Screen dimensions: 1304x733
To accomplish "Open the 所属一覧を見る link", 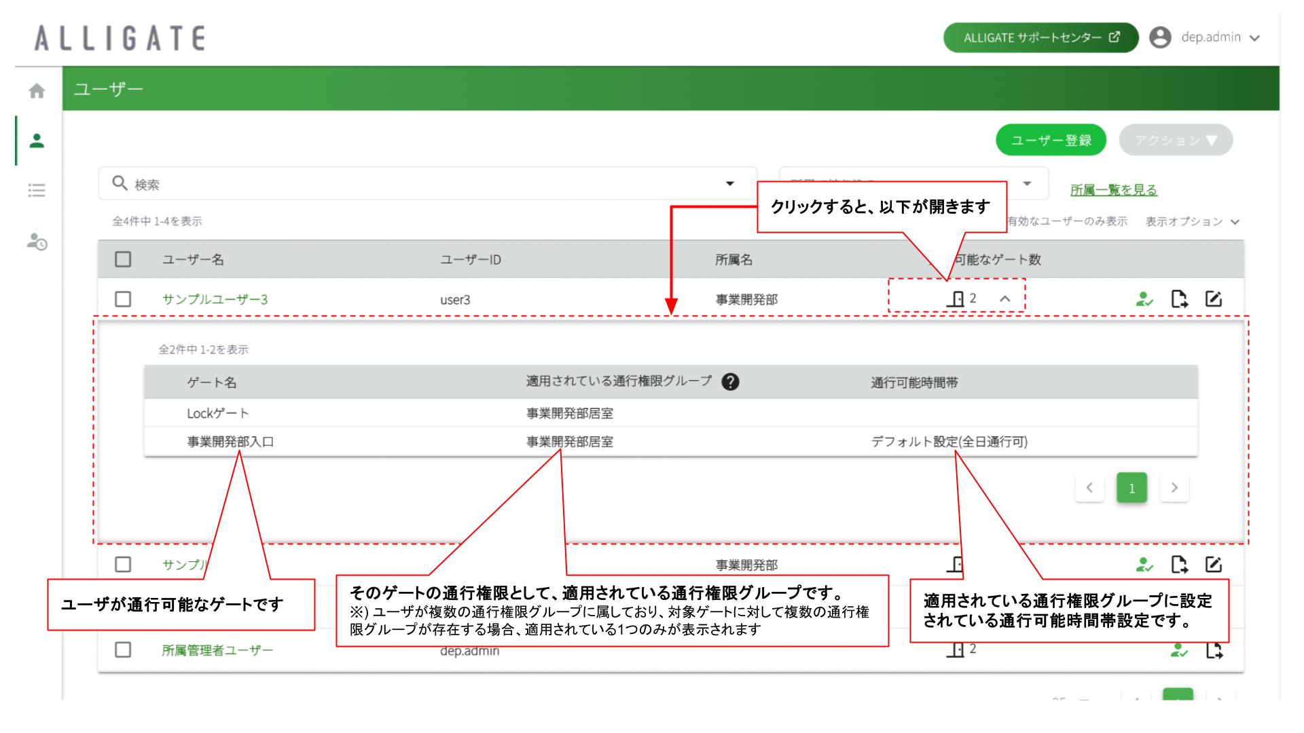I will coord(1114,190).
